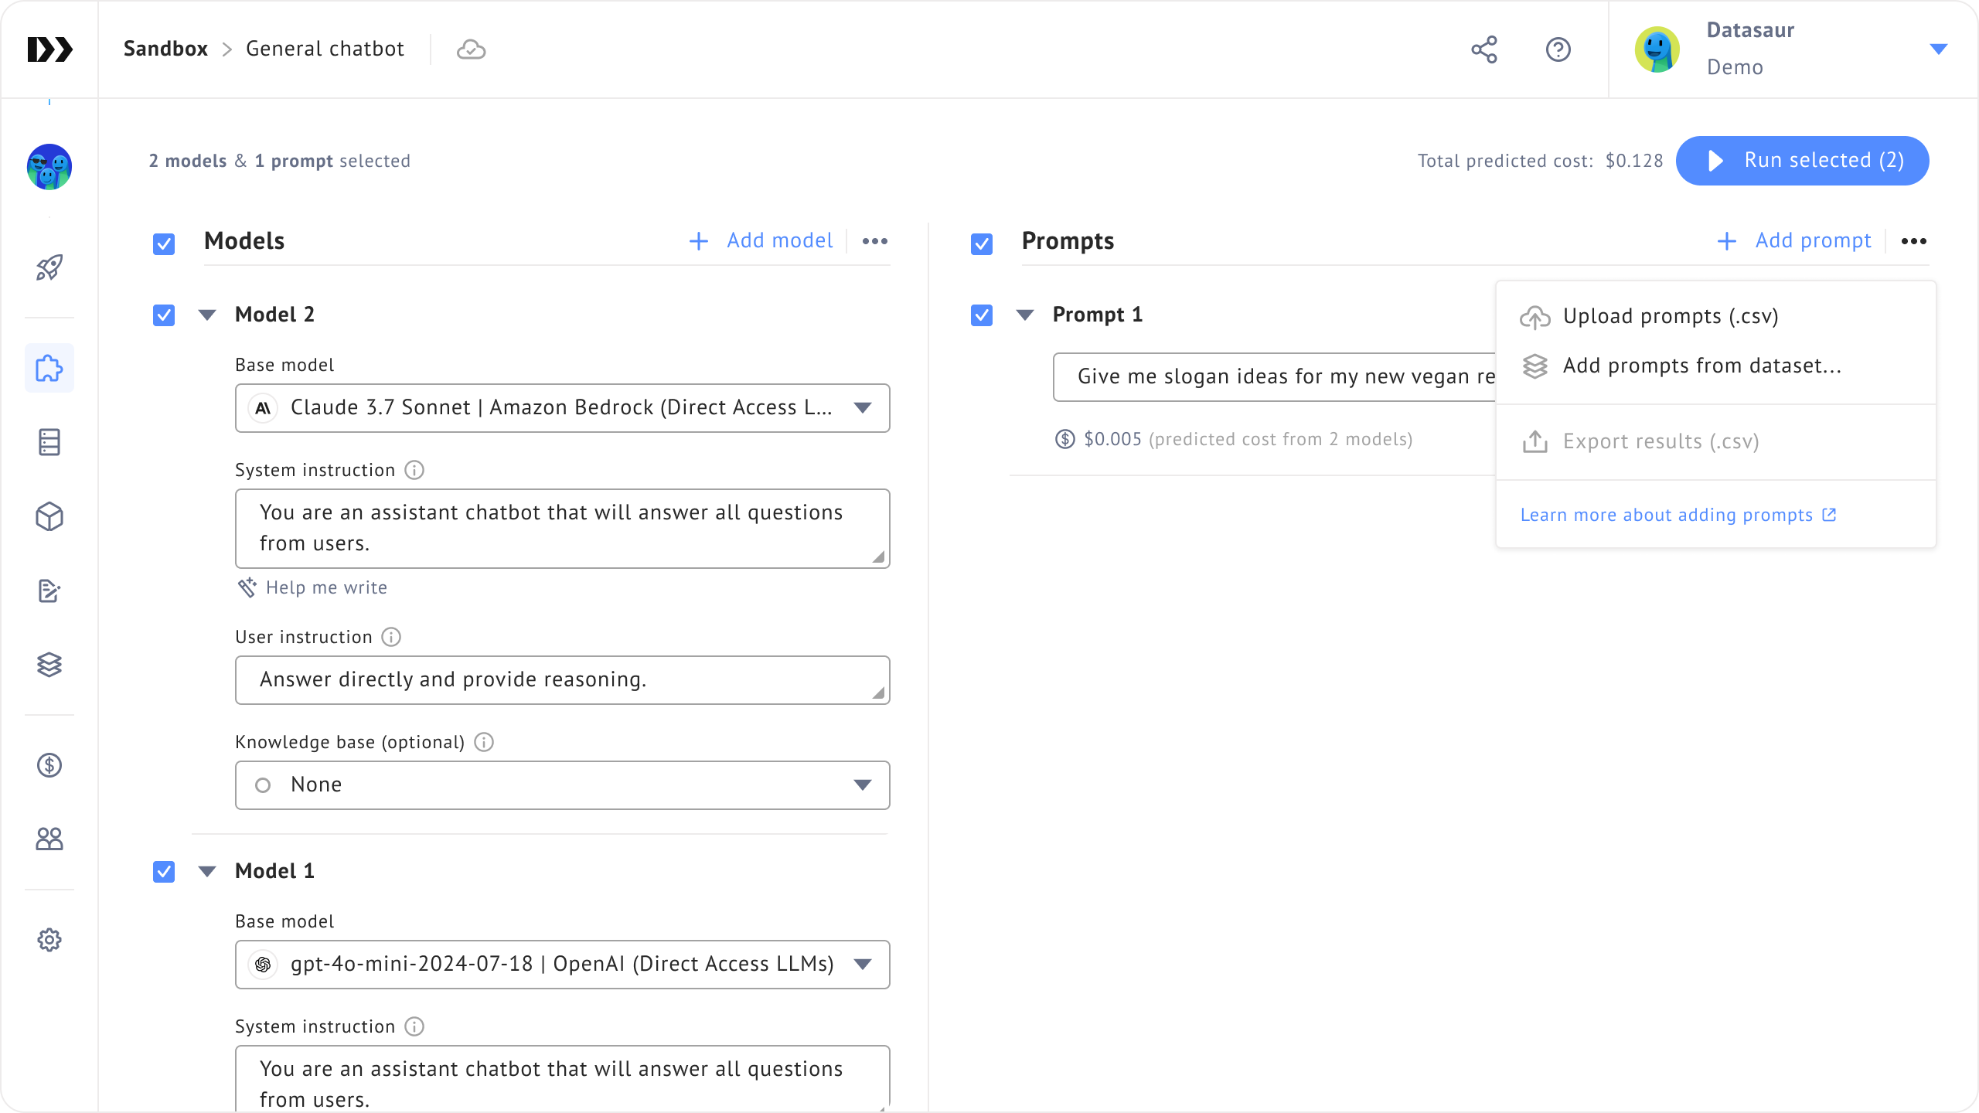The width and height of the screenshot is (1979, 1113).
Task: Open the rocket icon in sidebar
Action: 49,268
